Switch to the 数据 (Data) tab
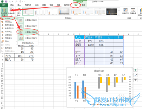The image size is (142, 109). [44, 5]
